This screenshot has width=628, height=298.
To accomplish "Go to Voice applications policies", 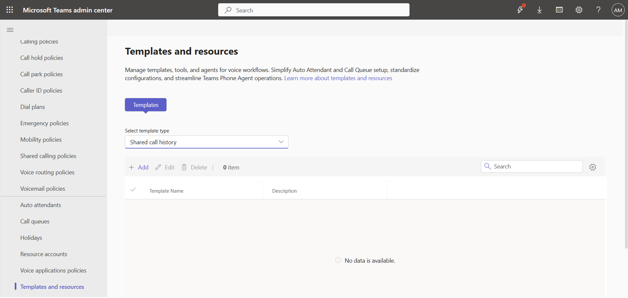I will (53, 270).
